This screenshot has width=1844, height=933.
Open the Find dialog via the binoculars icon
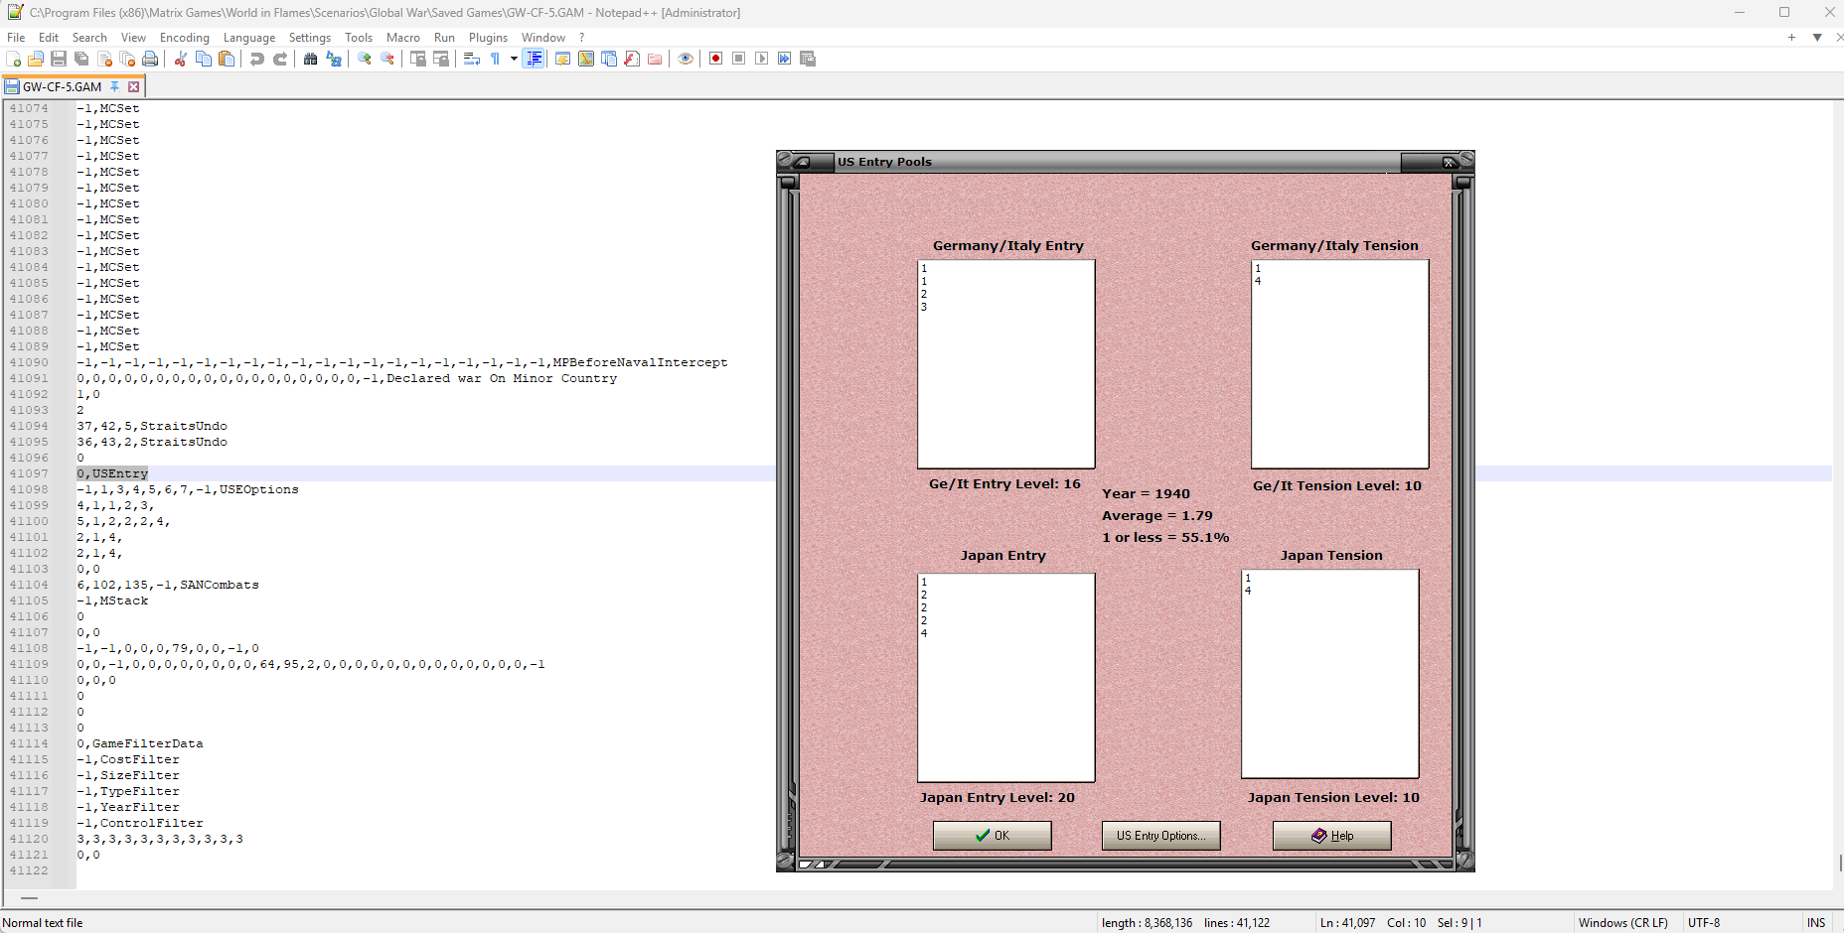pos(310,59)
